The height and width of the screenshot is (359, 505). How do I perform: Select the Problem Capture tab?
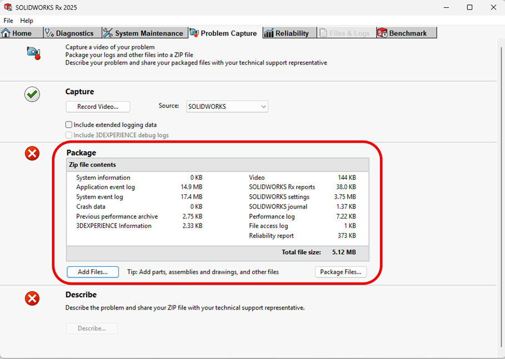(226, 33)
